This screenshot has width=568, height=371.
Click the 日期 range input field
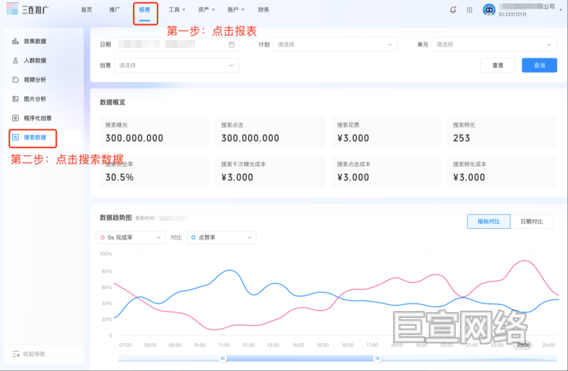176,44
